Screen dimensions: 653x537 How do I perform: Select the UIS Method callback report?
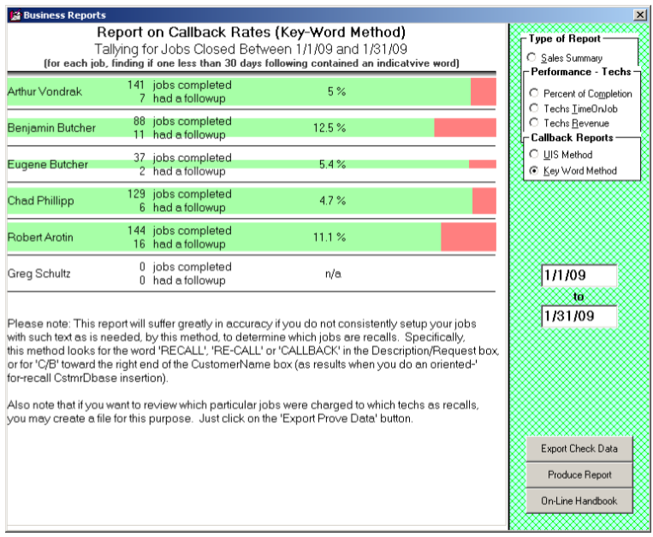click(x=534, y=155)
